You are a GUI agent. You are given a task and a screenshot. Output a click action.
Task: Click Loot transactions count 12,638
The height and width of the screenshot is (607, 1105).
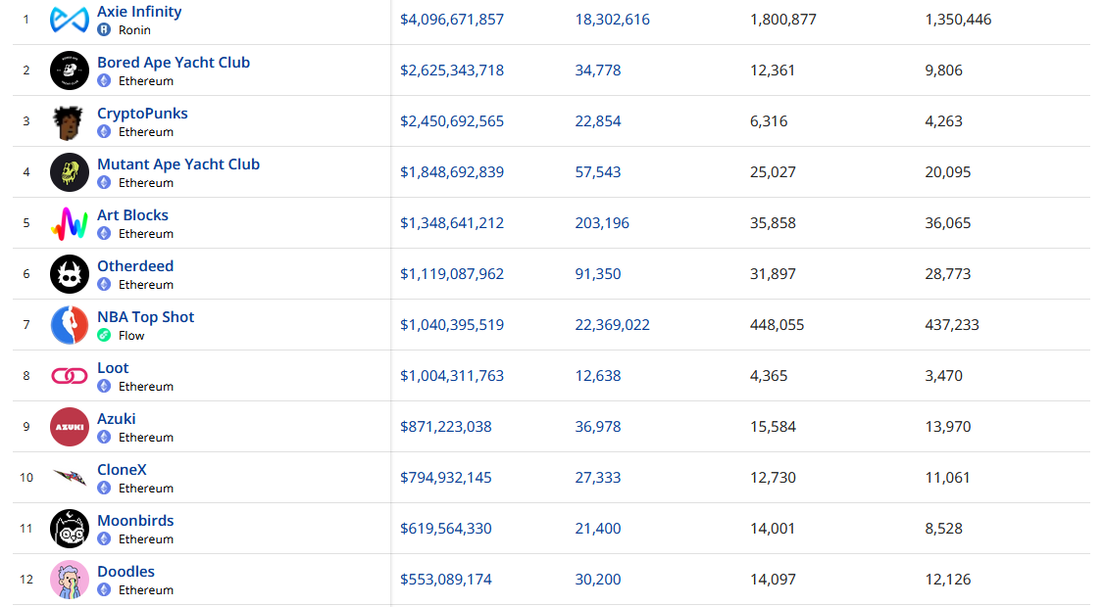[x=598, y=376]
